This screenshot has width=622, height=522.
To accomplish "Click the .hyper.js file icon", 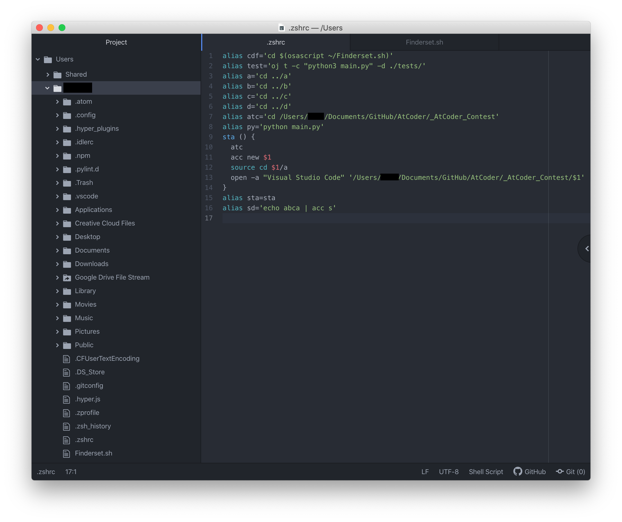I will pyautogui.click(x=67, y=400).
